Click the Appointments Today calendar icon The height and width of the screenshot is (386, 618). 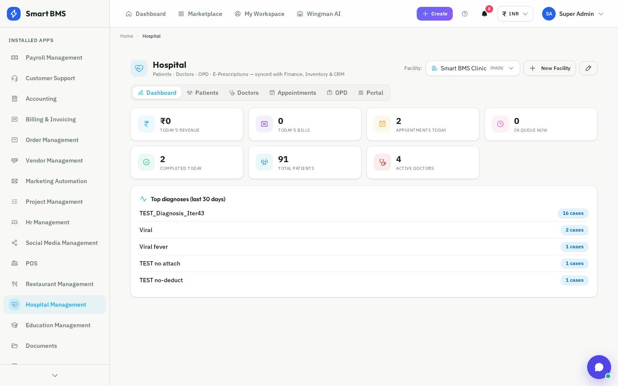click(382, 124)
